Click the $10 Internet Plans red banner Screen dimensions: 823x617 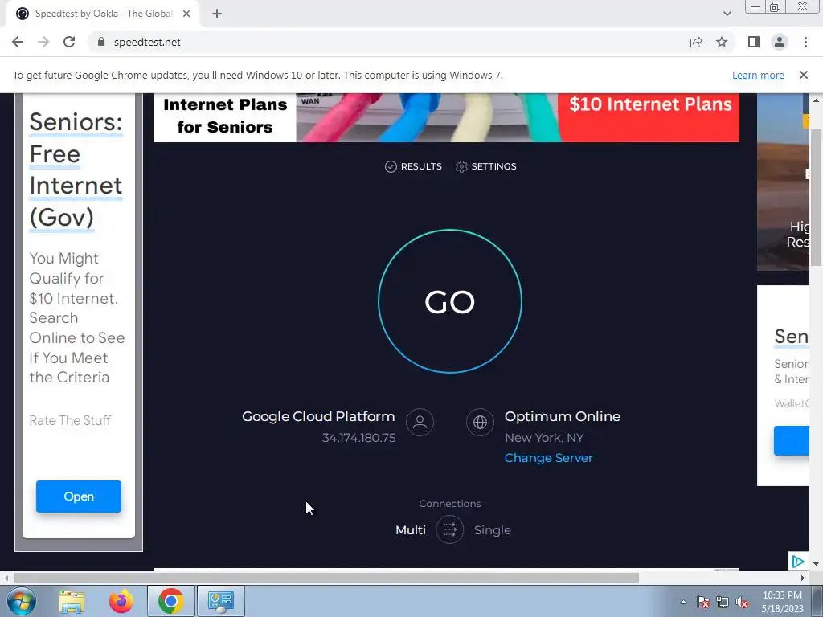pos(649,116)
